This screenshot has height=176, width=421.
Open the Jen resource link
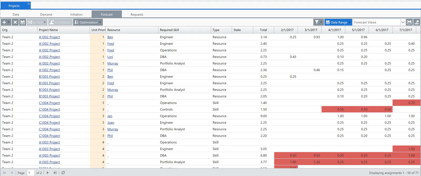tap(110, 116)
